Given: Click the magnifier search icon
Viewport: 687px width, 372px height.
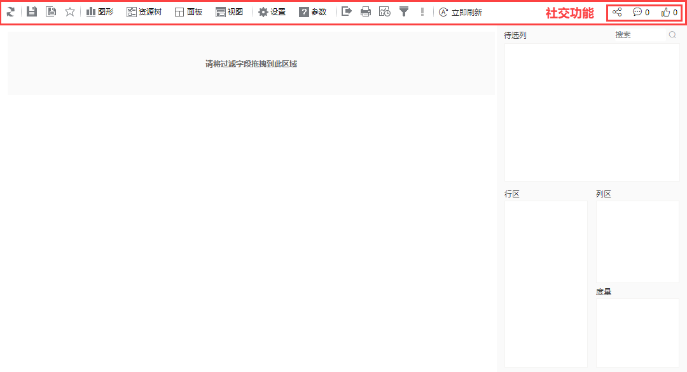Looking at the screenshot, I should (x=672, y=34).
